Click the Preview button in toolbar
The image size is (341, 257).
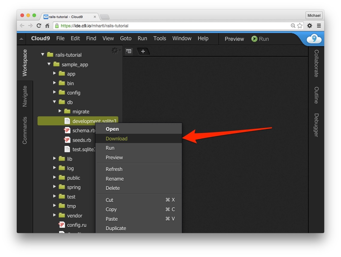[x=234, y=39]
